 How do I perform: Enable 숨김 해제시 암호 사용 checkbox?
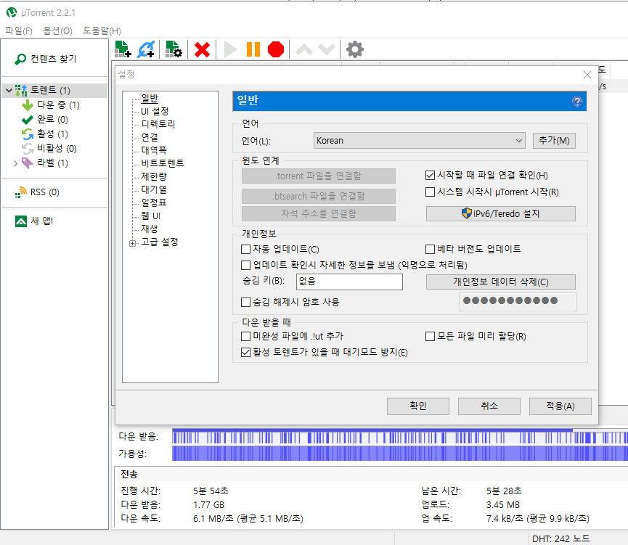[245, 302]
